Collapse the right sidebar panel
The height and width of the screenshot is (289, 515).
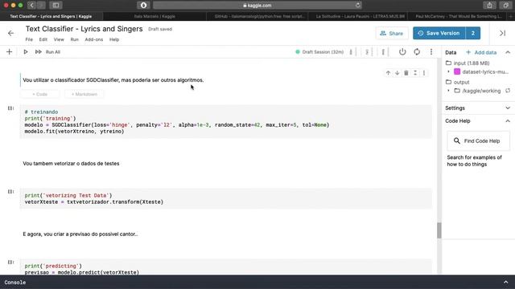tap(502, 33)
